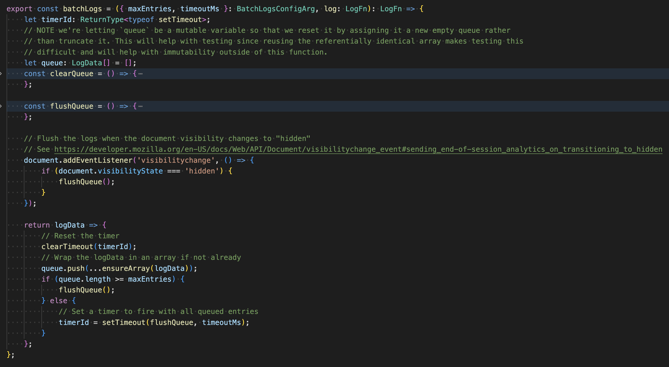
Task: Click on 'batchLogs' function name
Action: (x=82, y=9)
